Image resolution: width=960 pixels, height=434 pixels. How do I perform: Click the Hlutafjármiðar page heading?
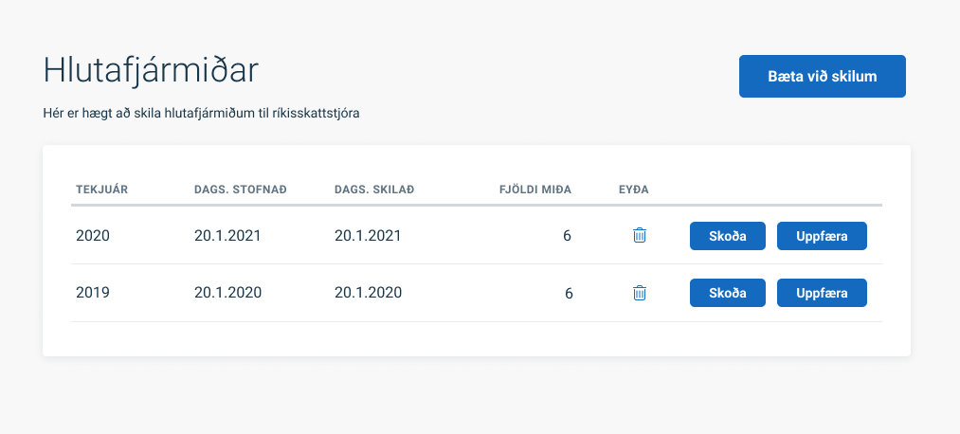[151, 71]
